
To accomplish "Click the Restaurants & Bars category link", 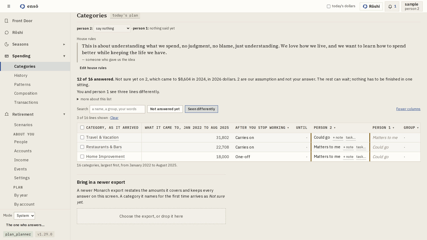I will [104, 147].
